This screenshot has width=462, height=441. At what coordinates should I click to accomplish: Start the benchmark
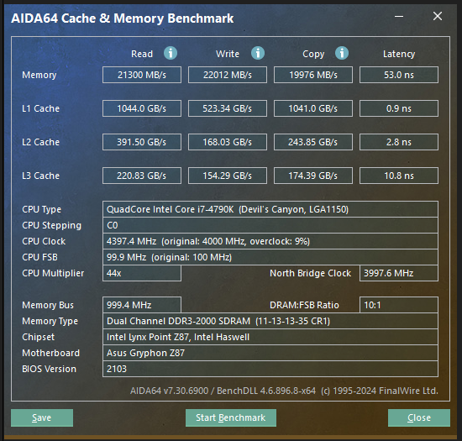coord(231,417)
